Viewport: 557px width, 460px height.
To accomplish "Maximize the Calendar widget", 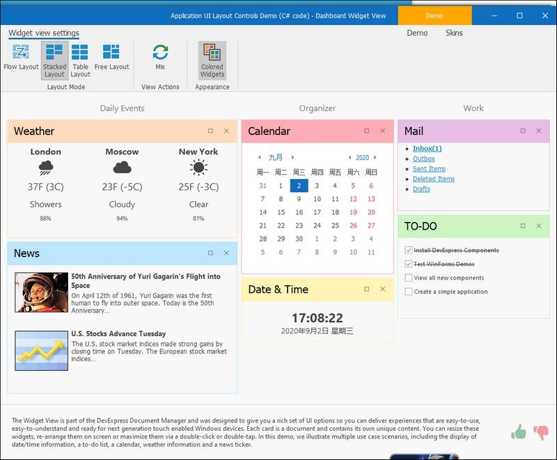I will (366, 131).
